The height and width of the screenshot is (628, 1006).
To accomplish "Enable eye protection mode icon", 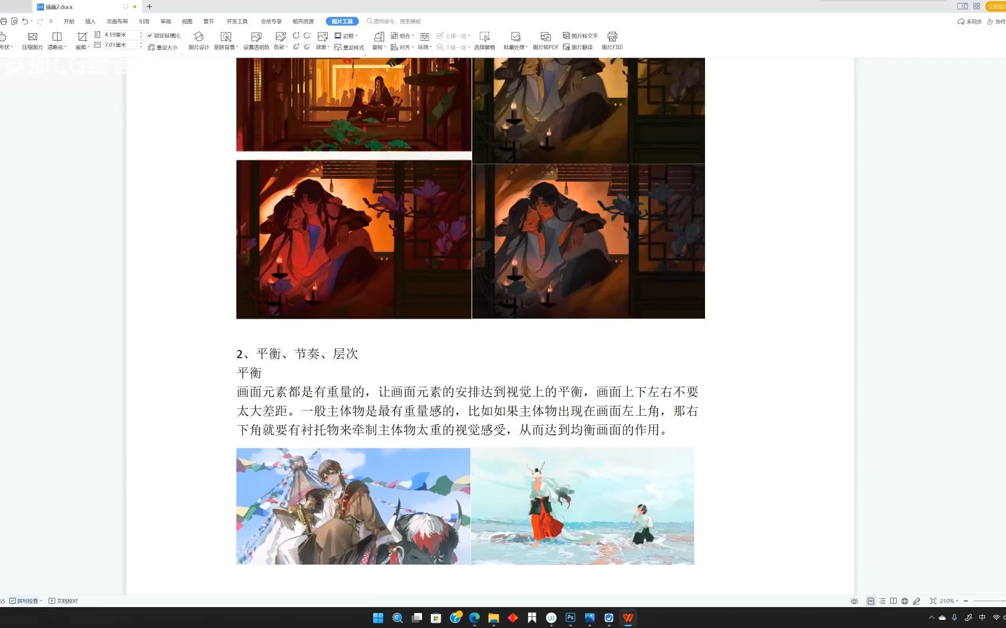I will coord(854,601).
